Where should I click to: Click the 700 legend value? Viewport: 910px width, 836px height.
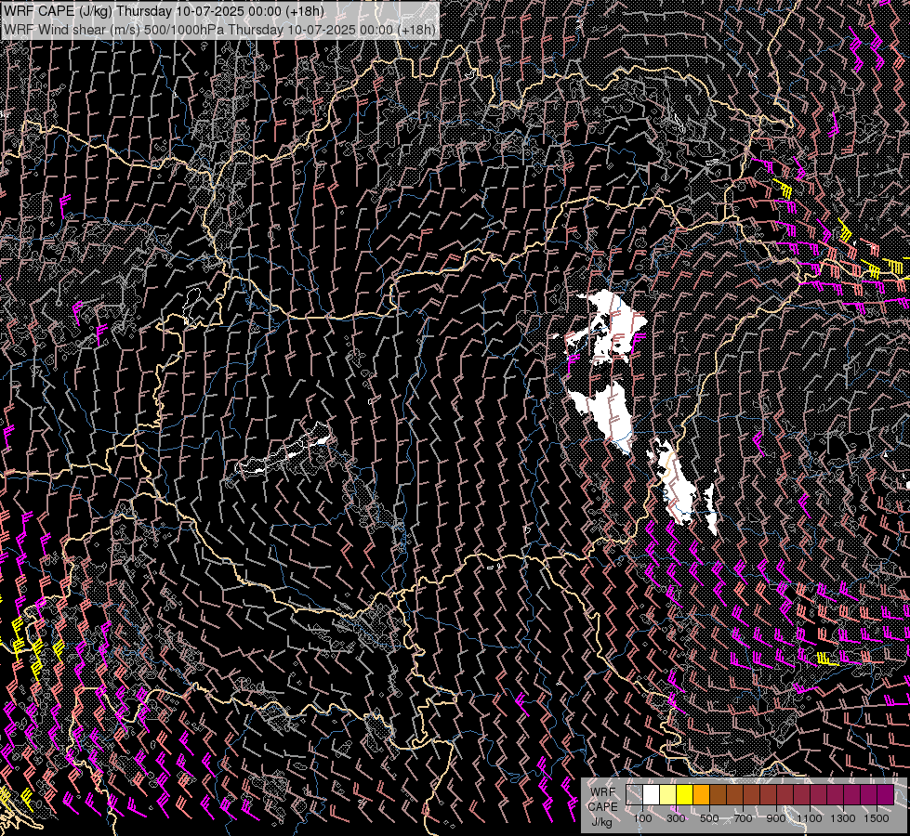743,818
